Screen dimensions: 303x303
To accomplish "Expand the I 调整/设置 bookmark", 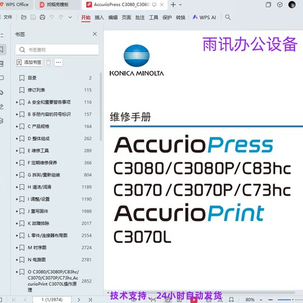I will [17, 199].
